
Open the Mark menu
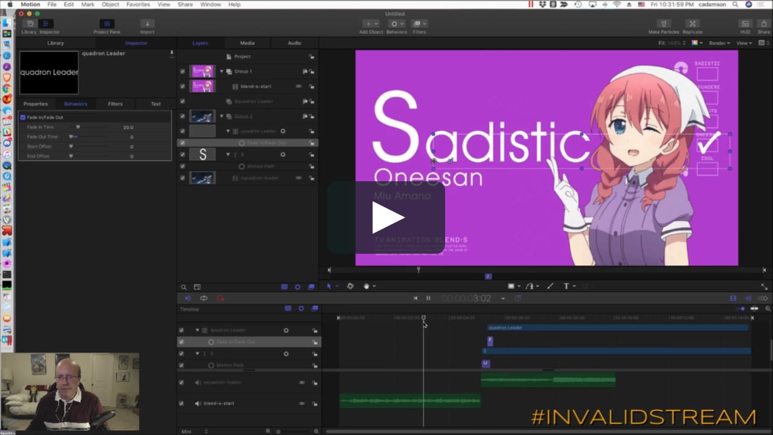pyautogui.click(x=88, y=4)
